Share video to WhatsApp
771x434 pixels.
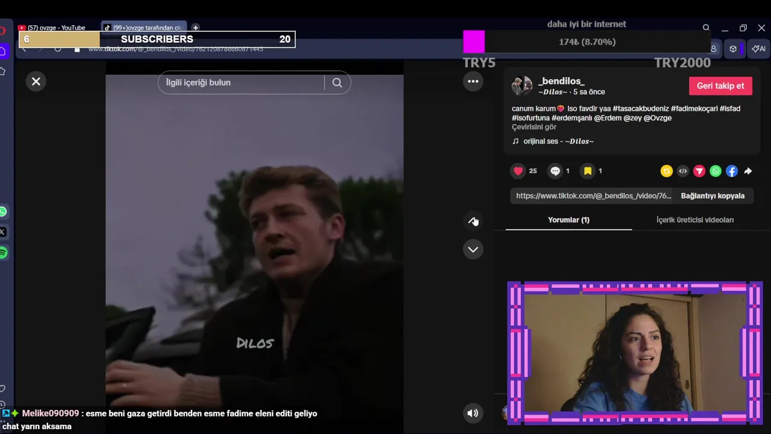pyautogui.click(x=715, y=171)
